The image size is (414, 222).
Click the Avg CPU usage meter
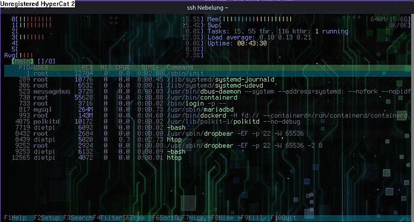pos(104,55)
